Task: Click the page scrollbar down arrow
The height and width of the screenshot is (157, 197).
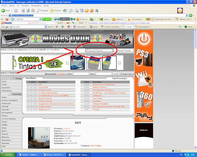Action: click(x=195, y=147)
